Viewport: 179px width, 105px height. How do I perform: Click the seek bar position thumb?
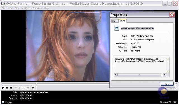point(36,84)
